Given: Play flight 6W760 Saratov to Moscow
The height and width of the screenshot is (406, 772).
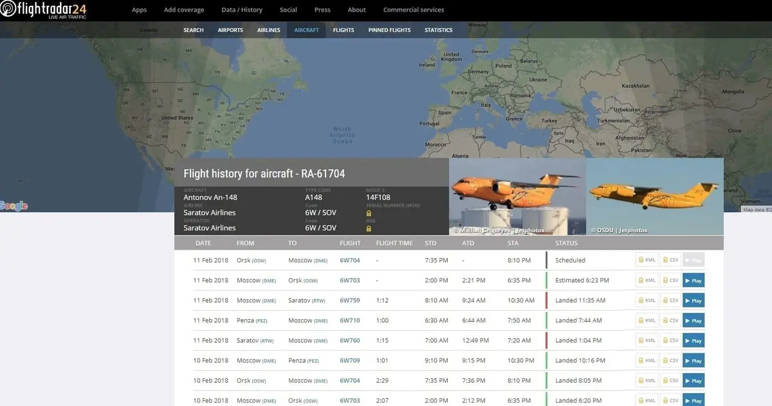Looking at the screenshot, I should coord(694,340).
